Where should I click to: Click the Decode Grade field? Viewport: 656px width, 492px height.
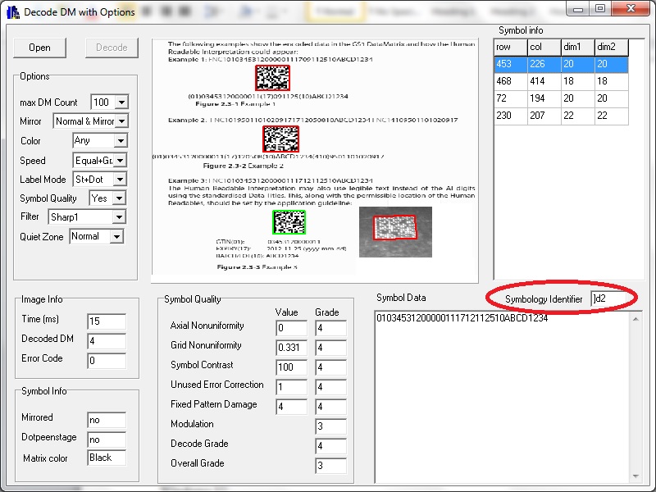[331, 446]
